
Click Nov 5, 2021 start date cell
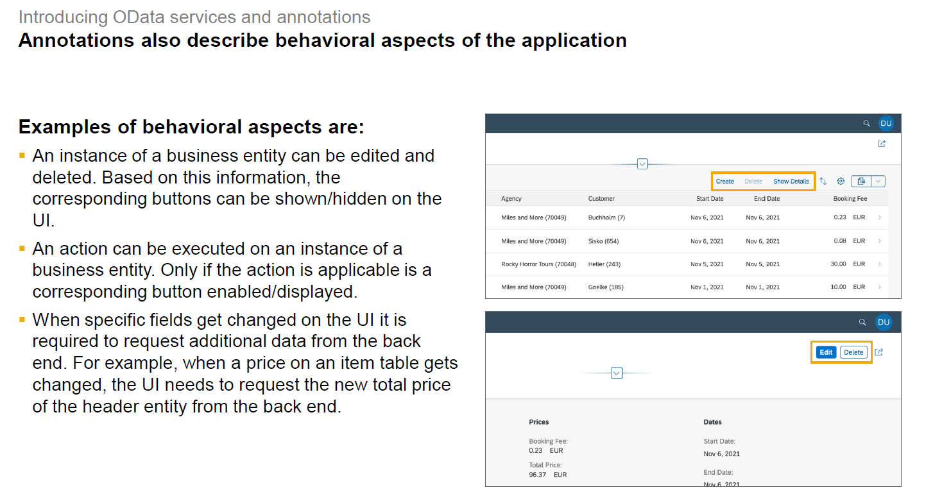pos(707,264)
